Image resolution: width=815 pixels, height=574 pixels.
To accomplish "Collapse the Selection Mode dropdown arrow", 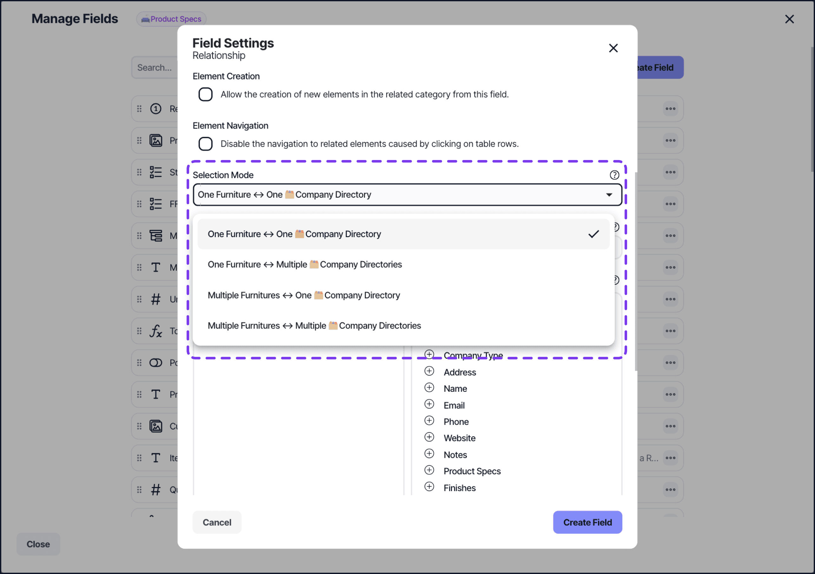I will click(x=609, y=195).
